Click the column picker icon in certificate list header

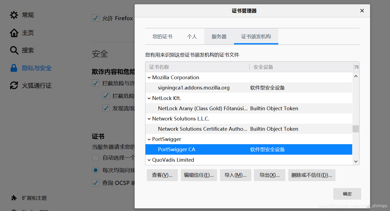pos(357,67)
